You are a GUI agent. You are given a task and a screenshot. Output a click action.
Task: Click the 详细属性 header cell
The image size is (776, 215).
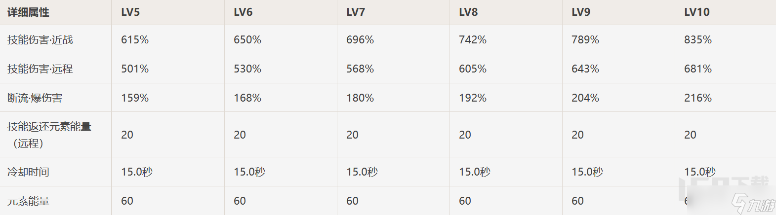coord(28,12)
